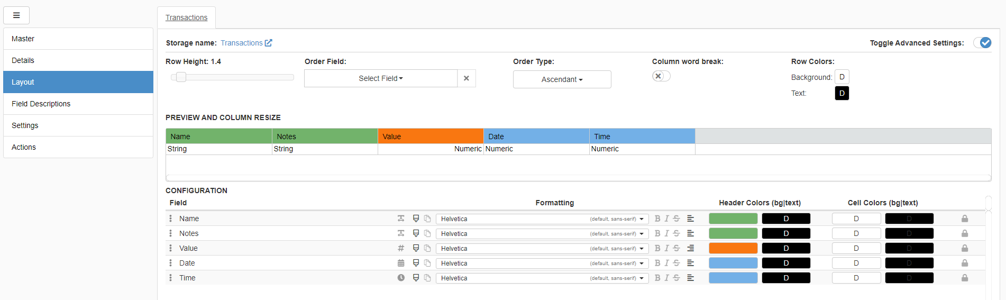Image resolution: width=1006 pixels, height=300 pixels.
Task: Click the text alignment icon for Notes
Action: (690, 233)
